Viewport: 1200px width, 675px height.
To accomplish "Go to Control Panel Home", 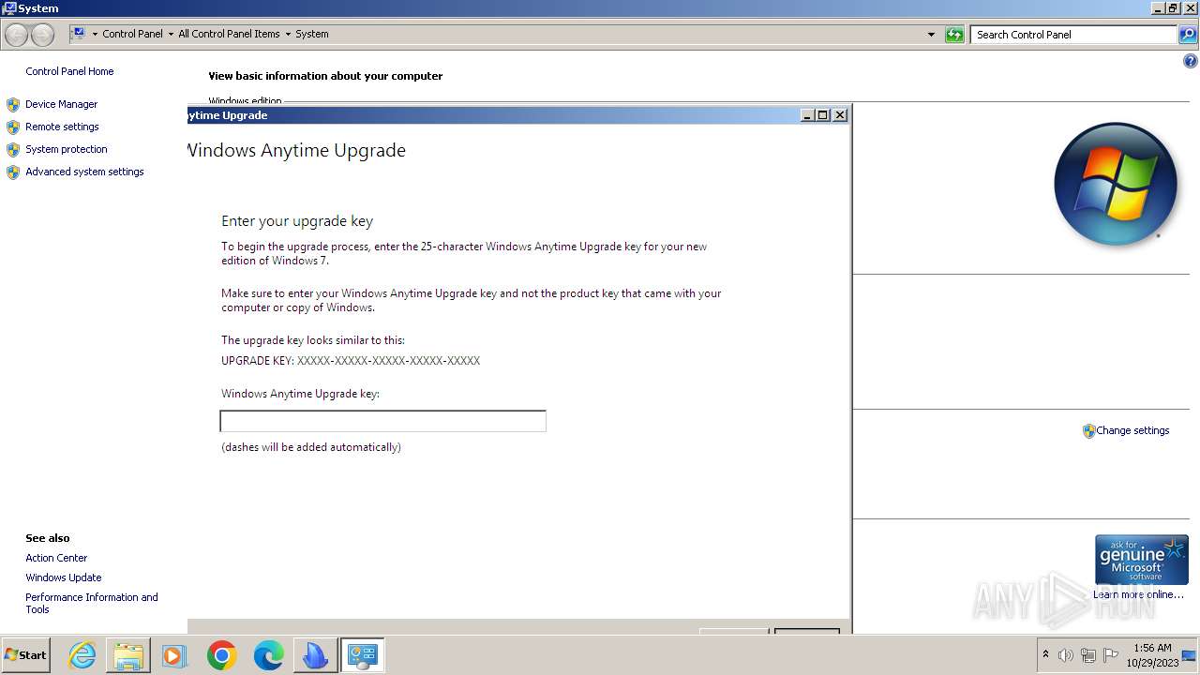I will pos(69,71).
